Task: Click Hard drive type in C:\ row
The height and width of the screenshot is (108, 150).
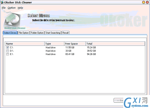Action: tap(50, 47)
